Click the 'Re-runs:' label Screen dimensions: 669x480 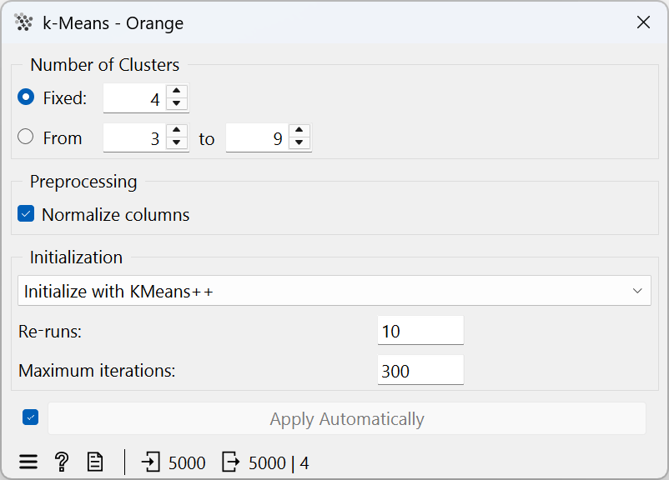coord(50,331)
